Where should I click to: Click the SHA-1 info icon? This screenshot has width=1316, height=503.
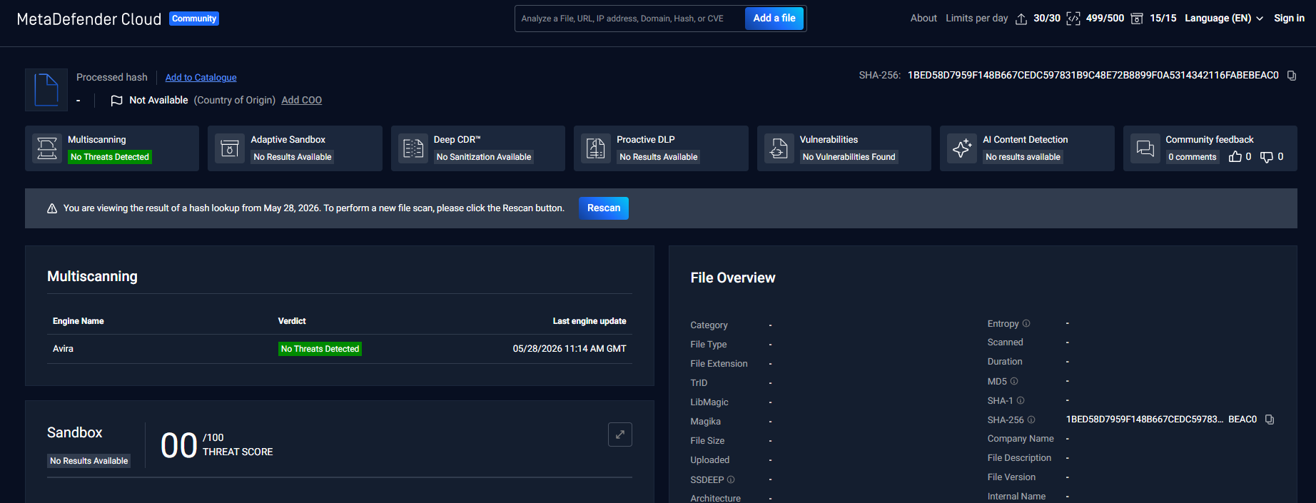coord(1021,401)
